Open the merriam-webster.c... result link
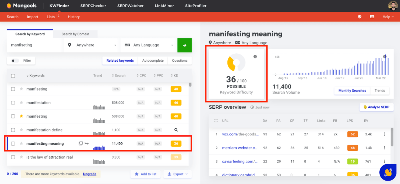The width and height of the screenshot is (400, 184). 240,148
